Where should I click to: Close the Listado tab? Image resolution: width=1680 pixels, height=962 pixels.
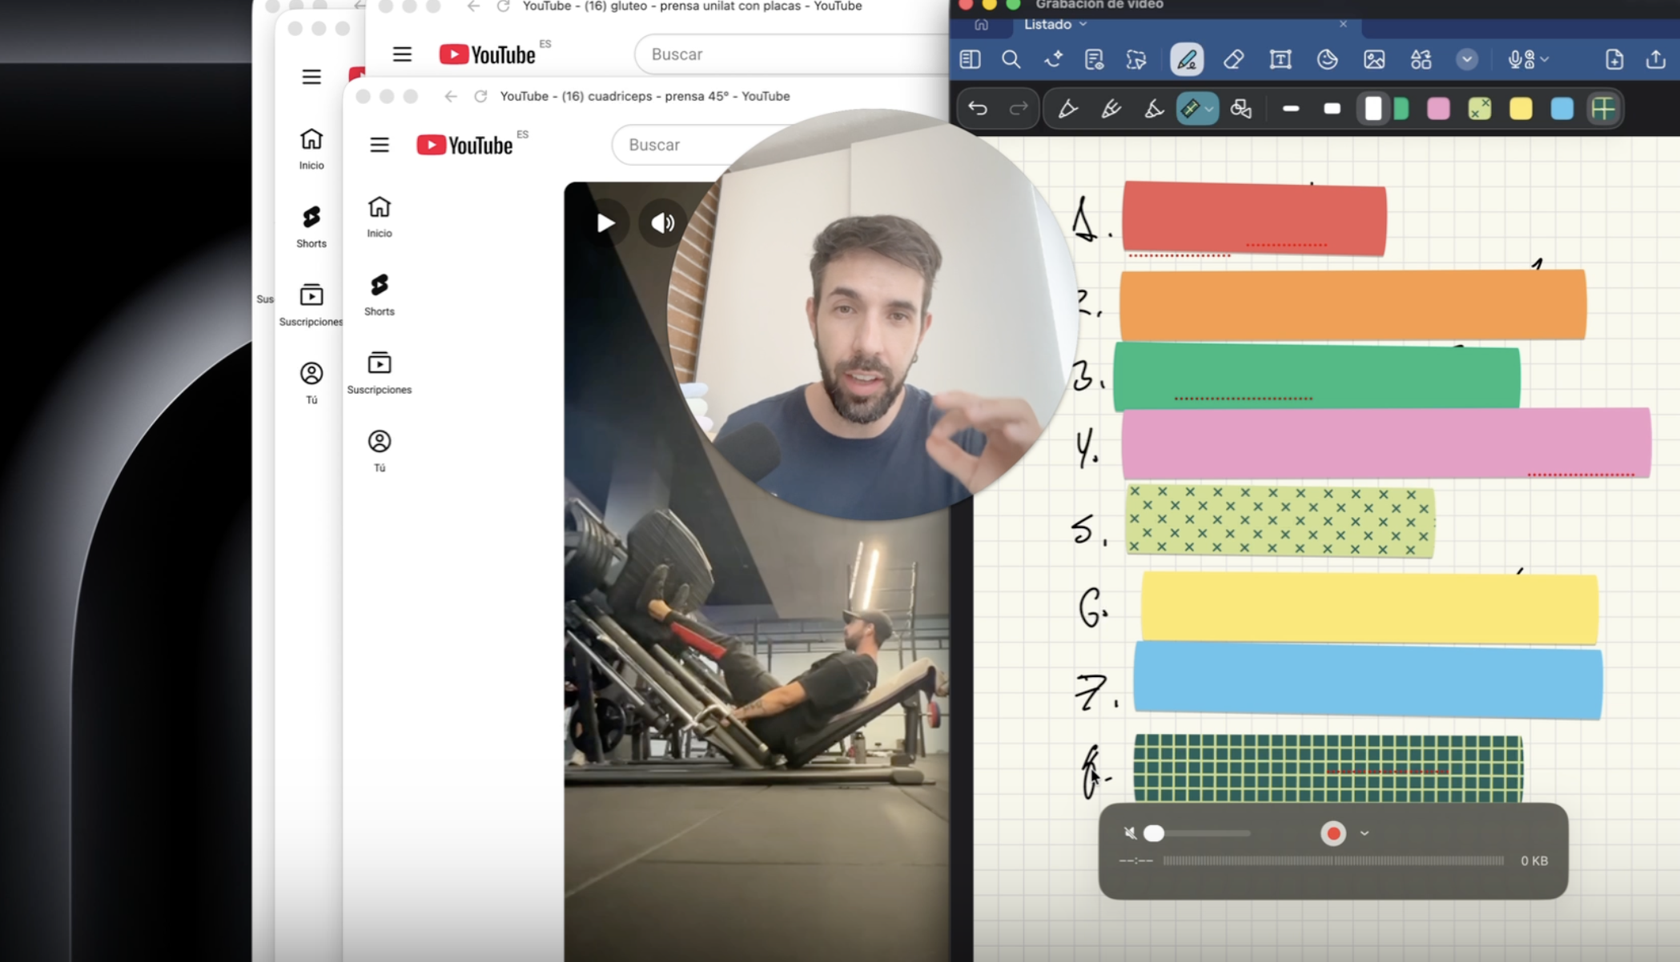1343,24
